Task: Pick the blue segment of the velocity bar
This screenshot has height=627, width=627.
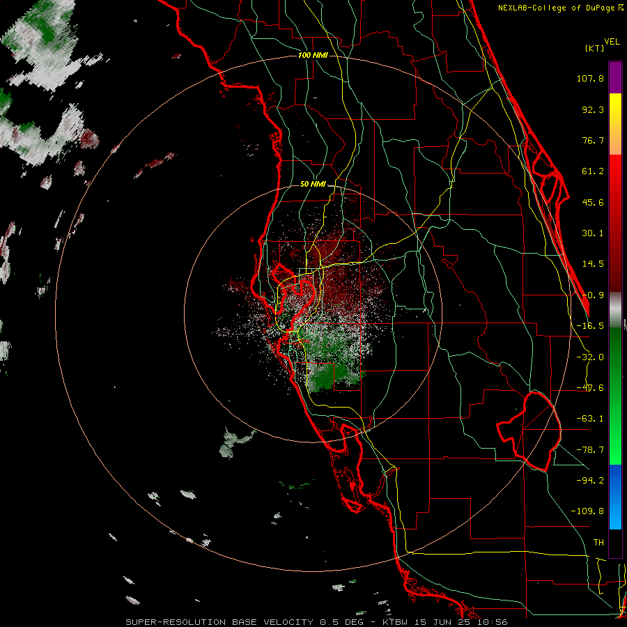Action: 615,497
